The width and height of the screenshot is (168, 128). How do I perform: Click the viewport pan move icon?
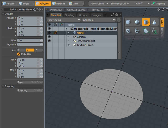click(x=159, y=10)
